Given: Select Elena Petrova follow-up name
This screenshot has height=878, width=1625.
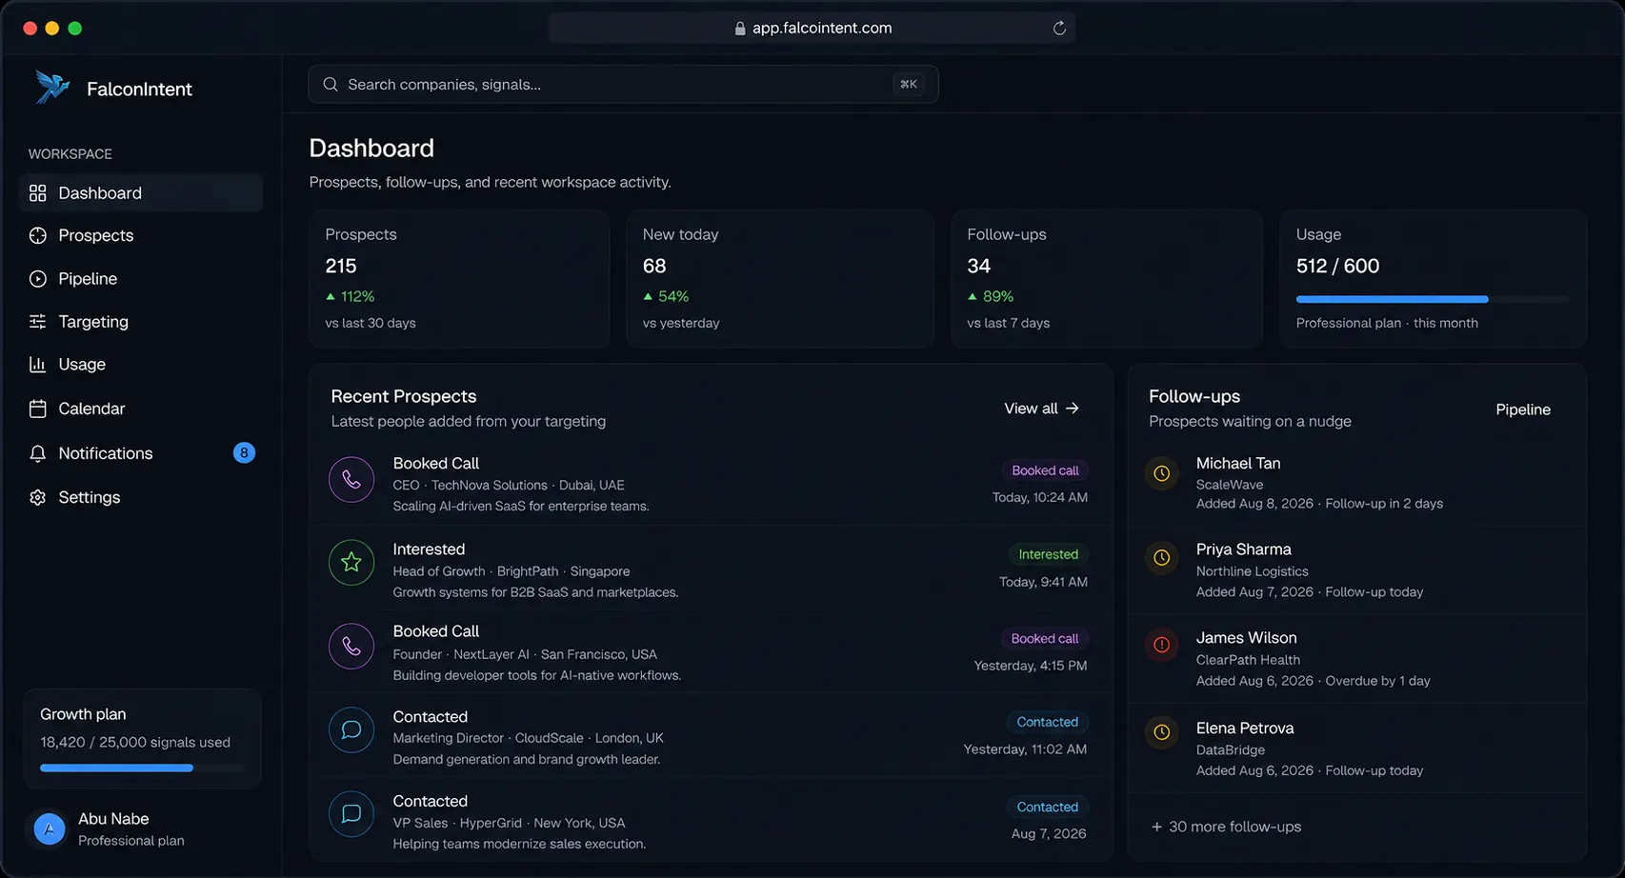Looking at the screenshot, I should pyautogui.click(x=1245, y=728).
